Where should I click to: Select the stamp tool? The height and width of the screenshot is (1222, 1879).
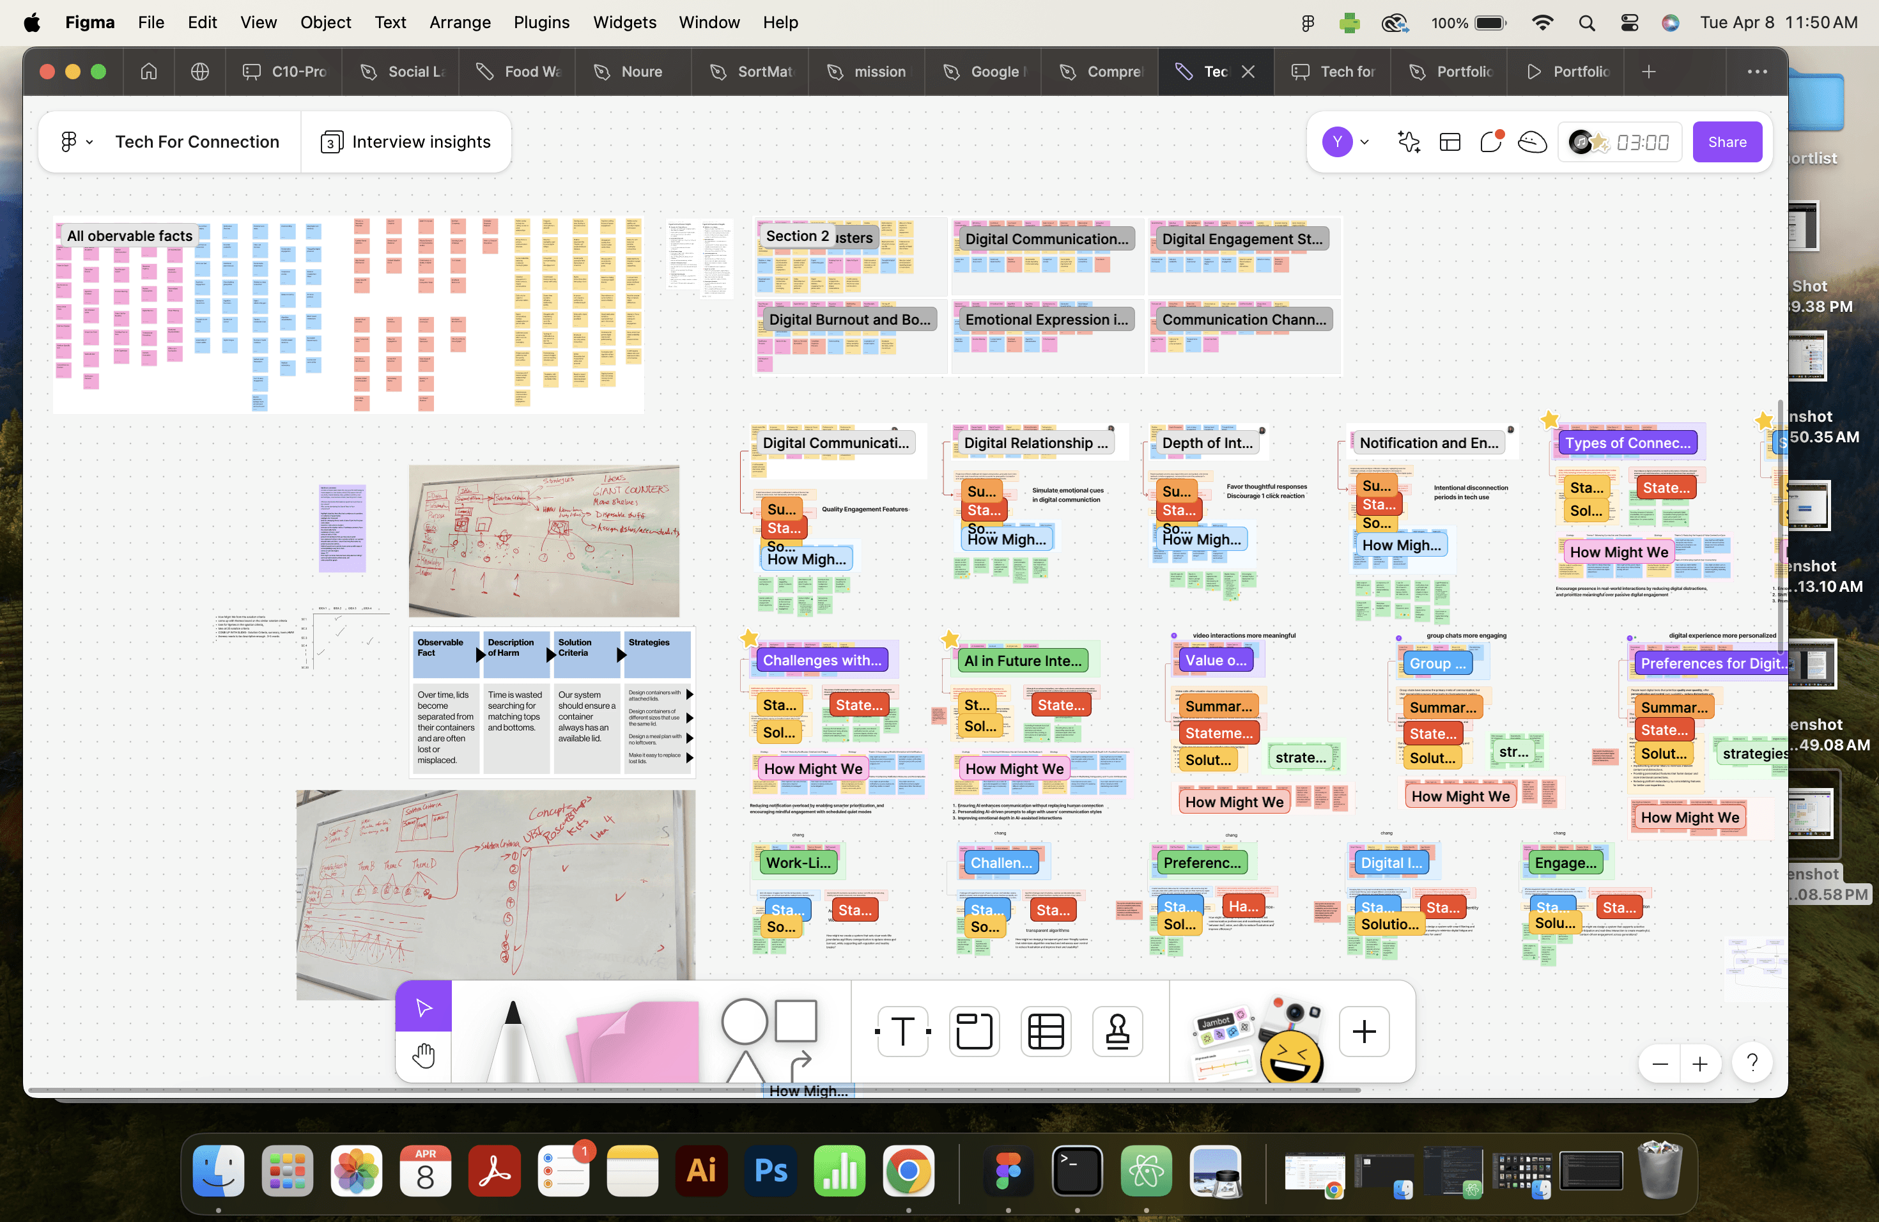click(x=1117, y=1031)
